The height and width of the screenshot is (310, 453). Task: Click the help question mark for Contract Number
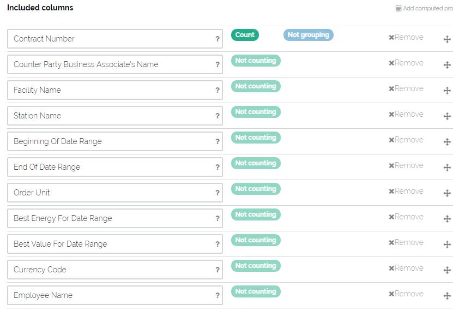[x=218, y=39]
